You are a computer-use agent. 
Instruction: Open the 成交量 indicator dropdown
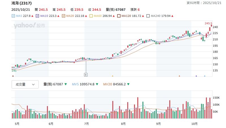(25, 84)
